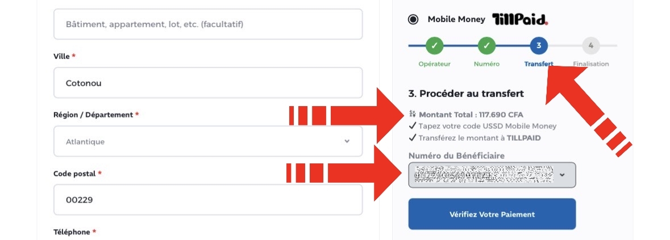Image resolution: width=670 pixels, height=240 pixels.
Task: Click the step progress bar line
Action: [x=513, y=45]
